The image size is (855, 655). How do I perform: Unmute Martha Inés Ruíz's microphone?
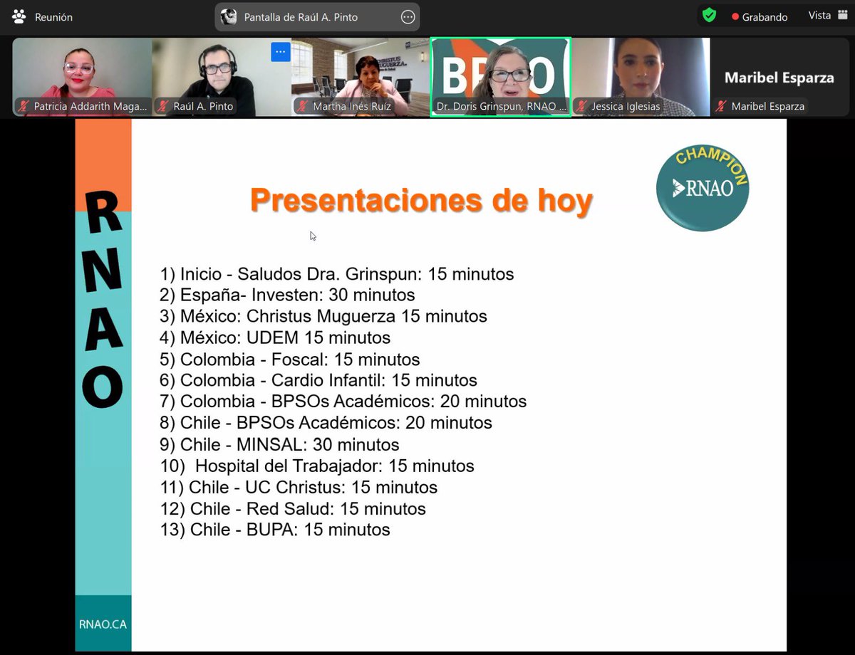pyautogui.click(x=303, y=107)
